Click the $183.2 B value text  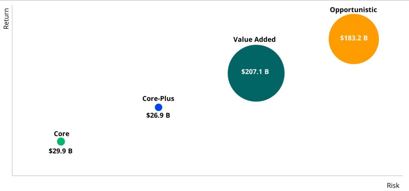(354, 38)
